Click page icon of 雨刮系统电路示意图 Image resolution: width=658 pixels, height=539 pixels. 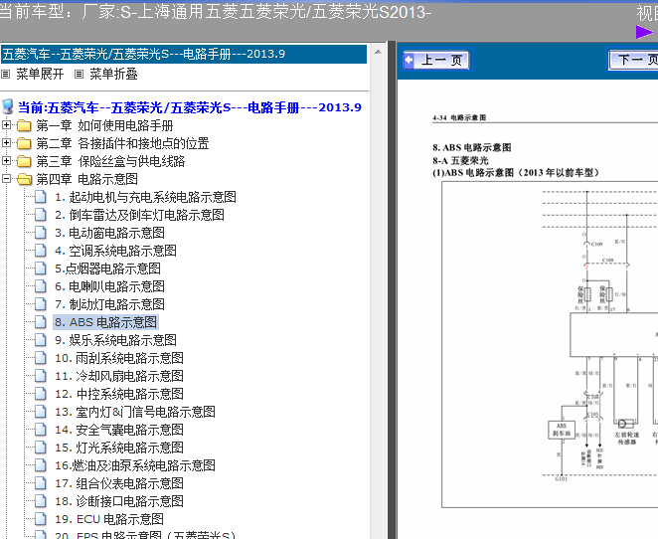(x=41, y=358)
